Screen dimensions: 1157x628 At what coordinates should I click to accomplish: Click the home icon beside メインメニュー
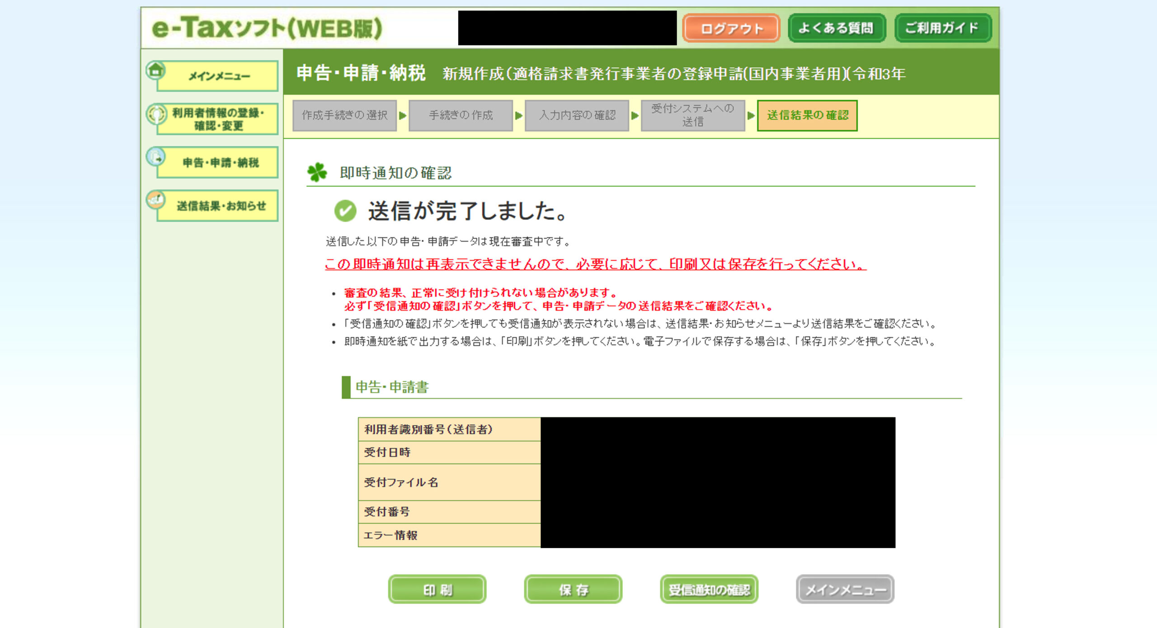[x=156, y=70]
